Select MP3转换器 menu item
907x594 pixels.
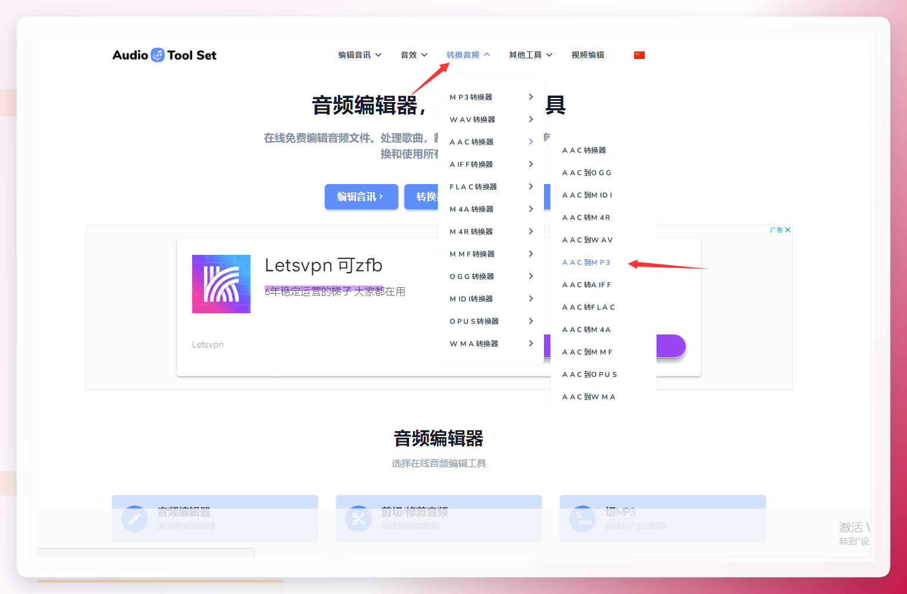point(471,97)
